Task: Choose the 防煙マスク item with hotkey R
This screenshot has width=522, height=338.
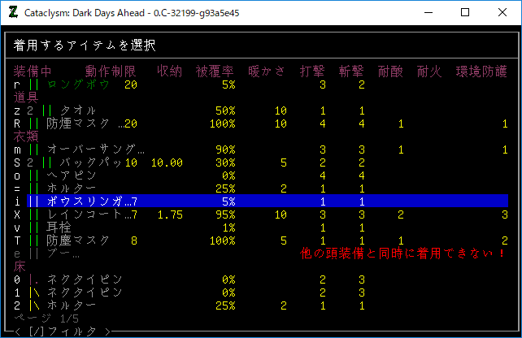Action: (x=83, y=123)
